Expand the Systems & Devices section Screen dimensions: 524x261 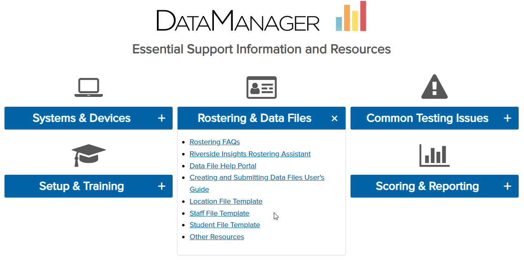(x=161, y=118)
